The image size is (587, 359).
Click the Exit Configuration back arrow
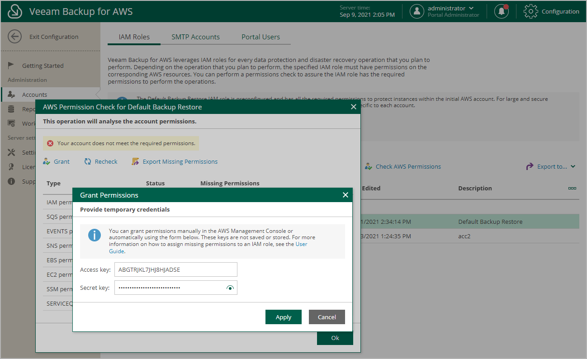14,36
